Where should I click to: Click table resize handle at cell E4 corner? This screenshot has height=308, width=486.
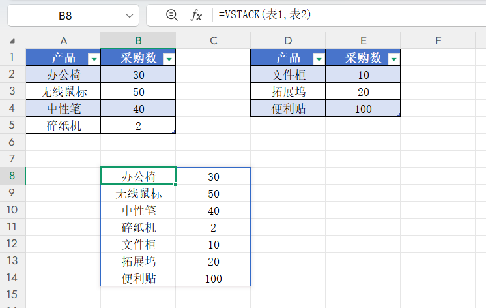[399, 115]
